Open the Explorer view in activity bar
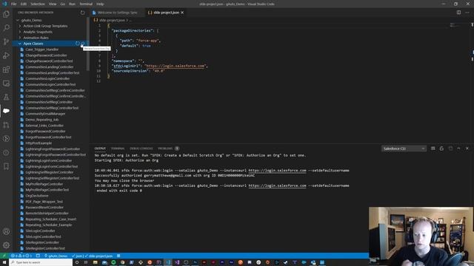This screenshot has height=266, width=474. [x=6, y=14]
